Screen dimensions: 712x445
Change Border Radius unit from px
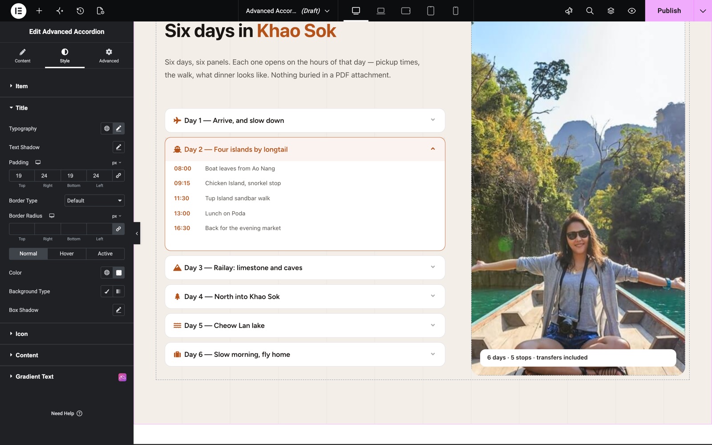pos(117,216)
